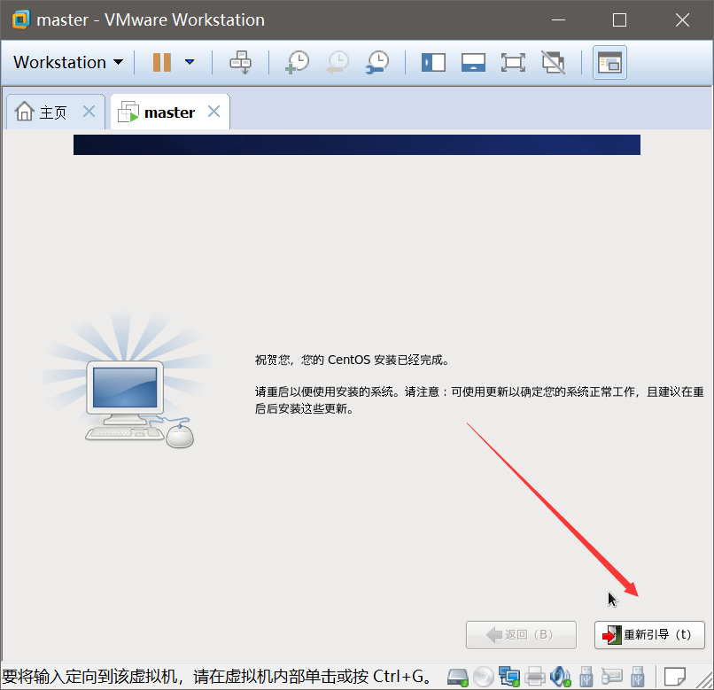Click the computer illustration image

(128, 380)
